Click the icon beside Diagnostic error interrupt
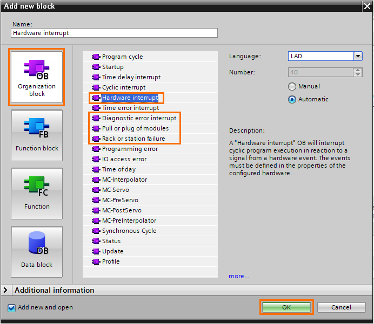This screenshot has width=374, height=324. 96,118
